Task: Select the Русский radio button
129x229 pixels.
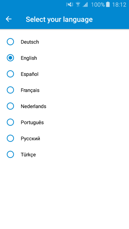Action: pyautogui.click(x=10, y=138)
